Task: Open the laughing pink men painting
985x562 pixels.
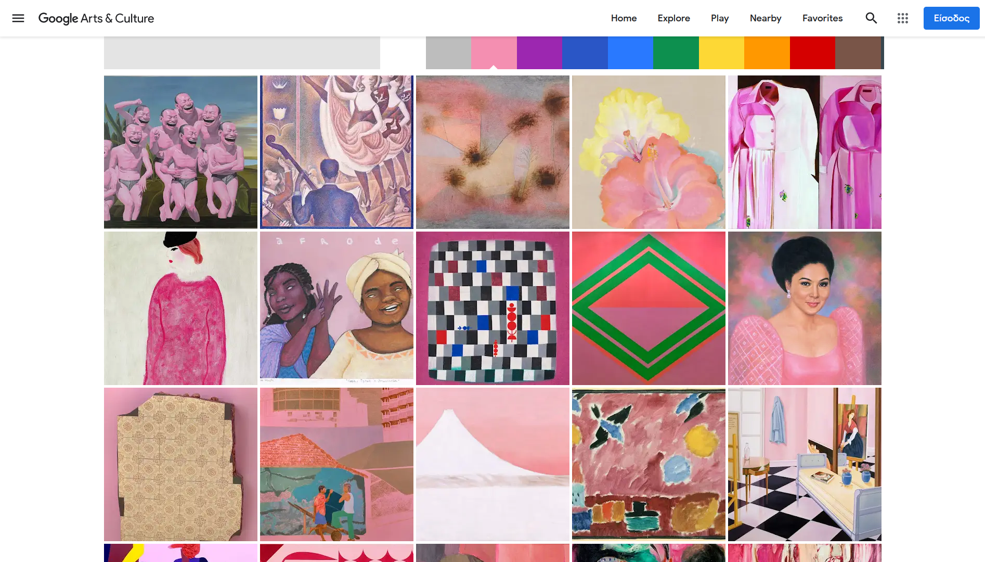Action: (x=180, y=152)
